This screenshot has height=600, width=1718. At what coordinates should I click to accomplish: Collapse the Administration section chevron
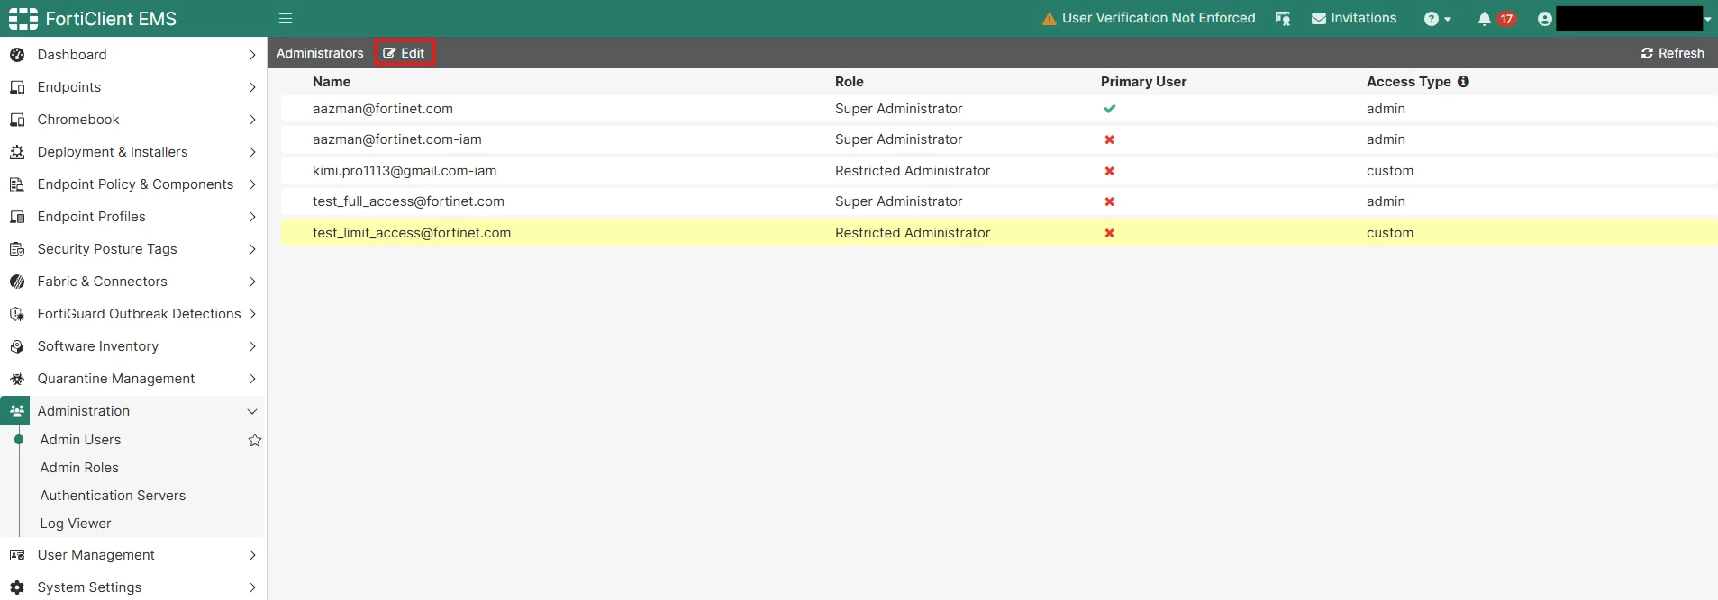click(252, 411)
